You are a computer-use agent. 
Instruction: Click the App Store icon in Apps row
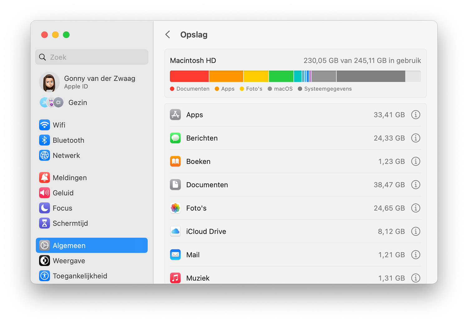click(175, 115)
